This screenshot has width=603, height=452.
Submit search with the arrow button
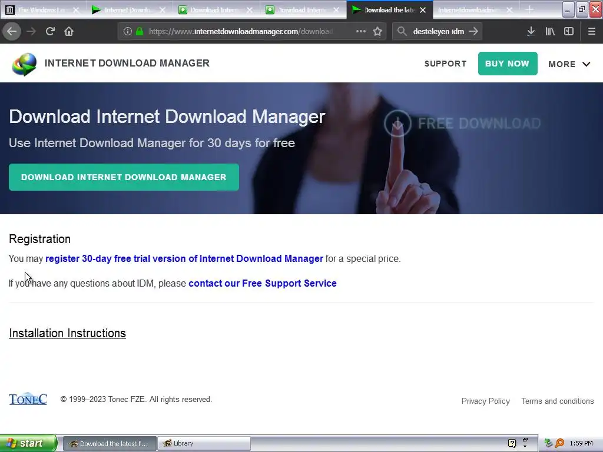473,32
